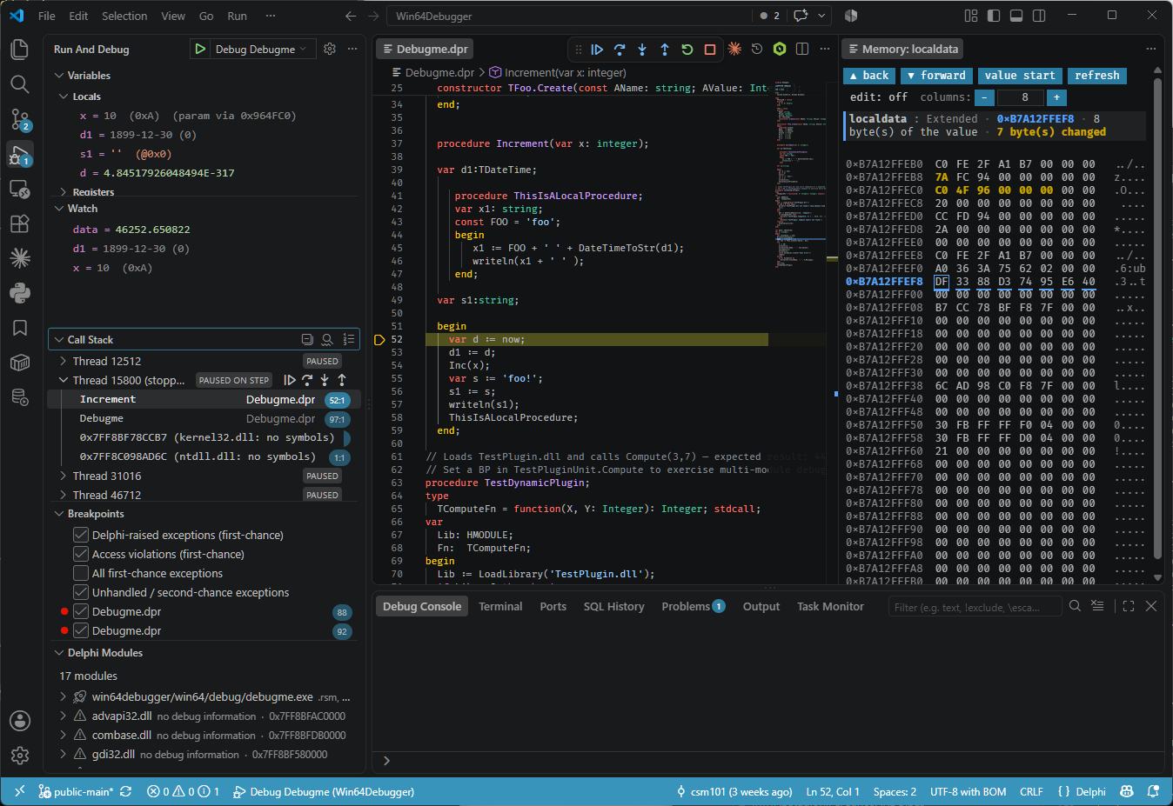Toggle Access violations (first-chance) checkbox
The height and width of the screenshot is (806, 1173).
pyautogui.click(x=81, y=555)
